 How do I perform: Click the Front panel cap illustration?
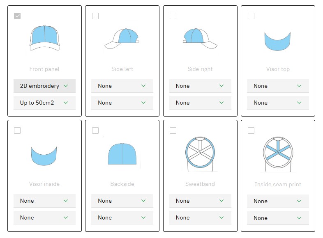(x=44, y=38)
